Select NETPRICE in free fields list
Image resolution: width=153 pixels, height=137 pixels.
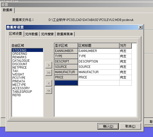27,67
